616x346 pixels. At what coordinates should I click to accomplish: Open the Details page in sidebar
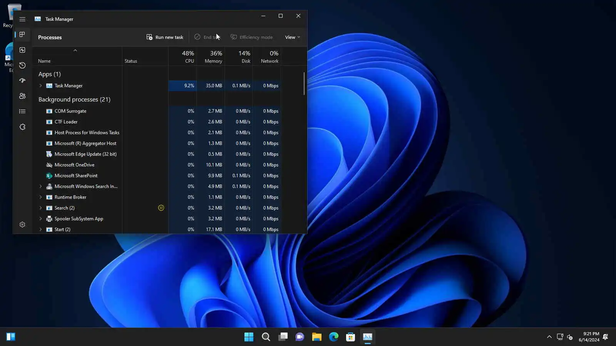[x=22, y=111]
